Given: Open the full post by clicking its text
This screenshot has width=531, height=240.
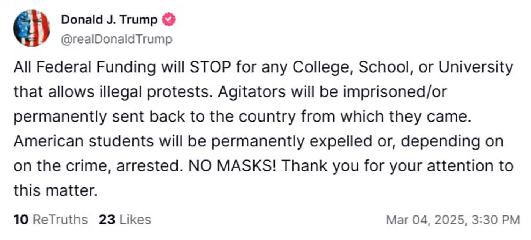Looking at the screenshot, I should [x=262, y=129].
